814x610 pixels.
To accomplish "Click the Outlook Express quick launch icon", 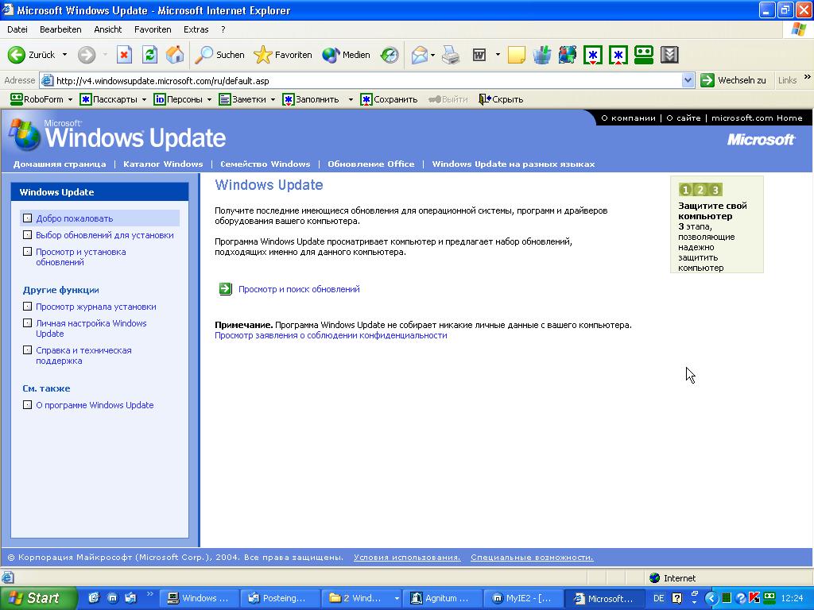I will pyautogui.click(x=130, y=597).
